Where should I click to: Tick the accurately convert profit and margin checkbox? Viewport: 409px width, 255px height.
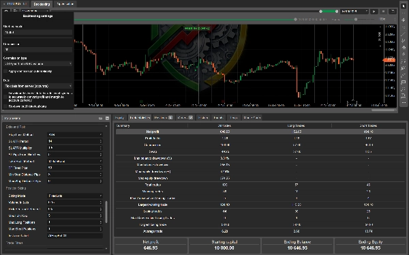point(5,97)
